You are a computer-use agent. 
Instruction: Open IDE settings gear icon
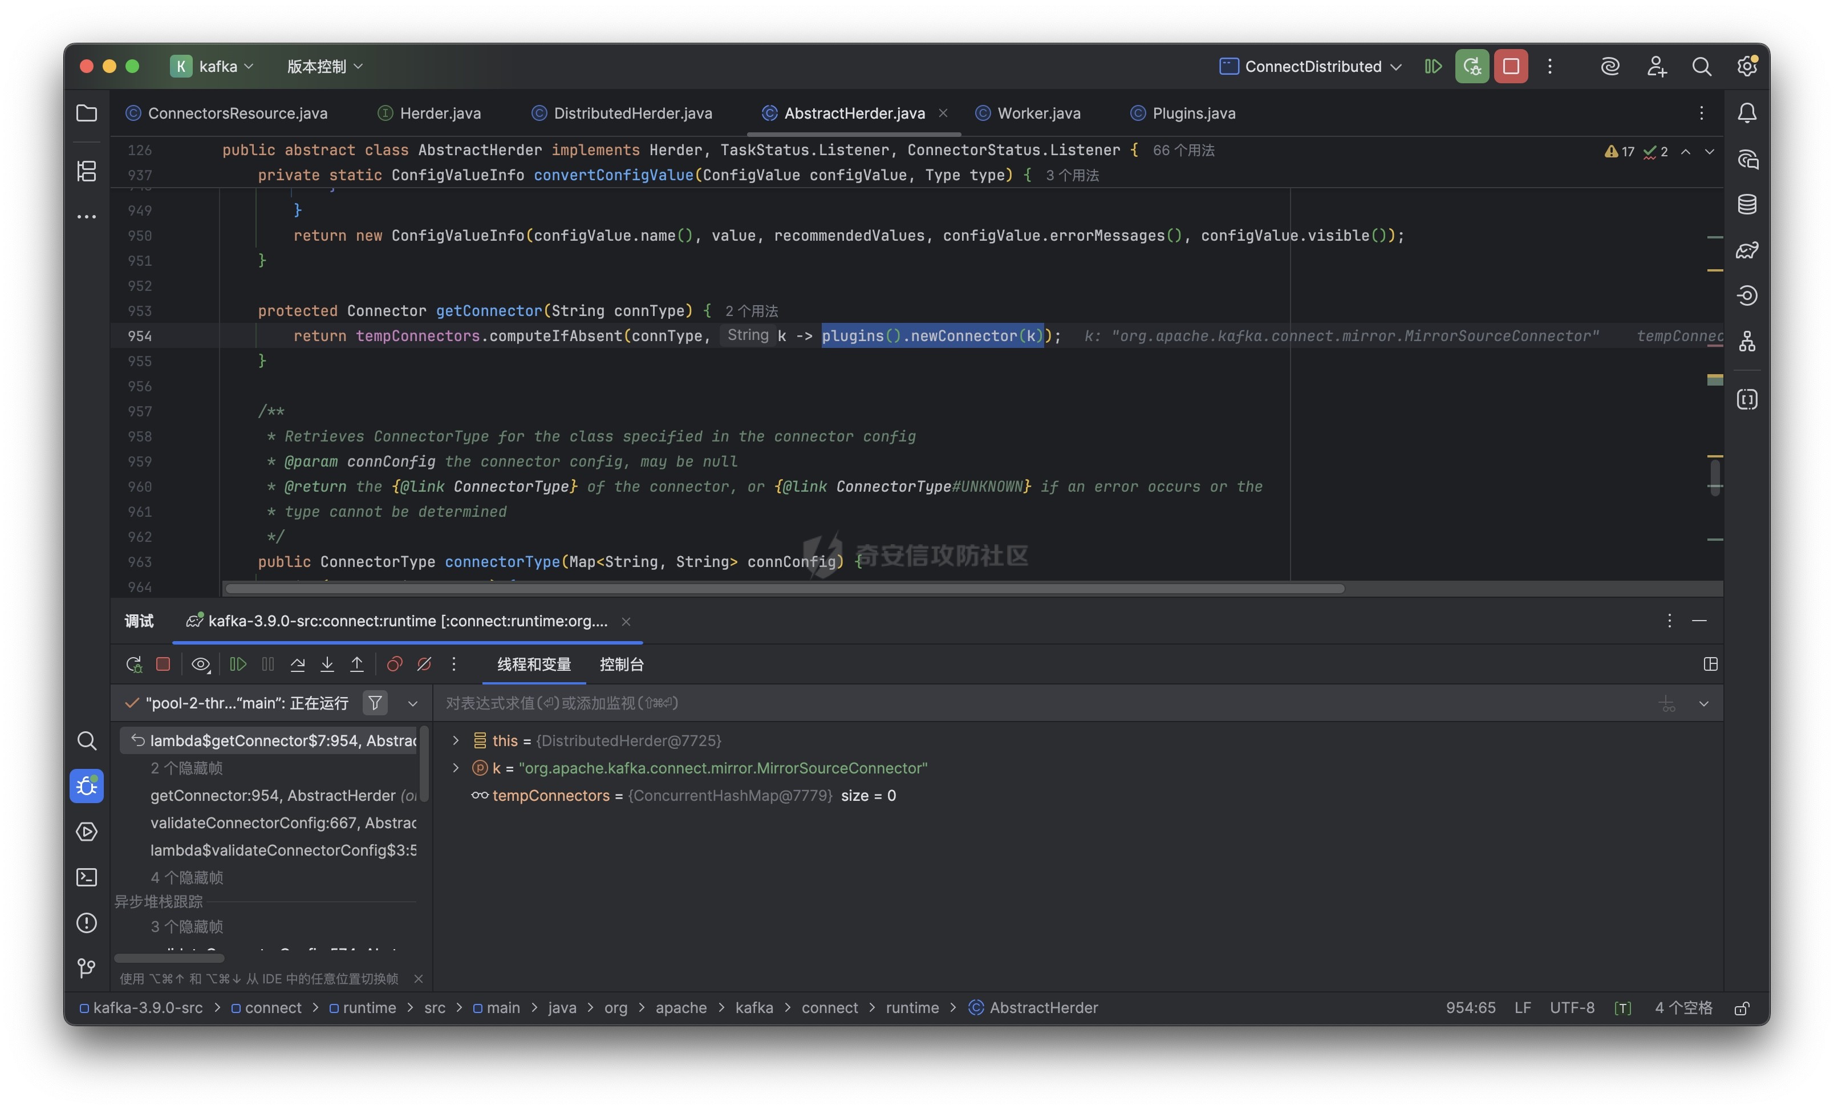(1747, 66)
